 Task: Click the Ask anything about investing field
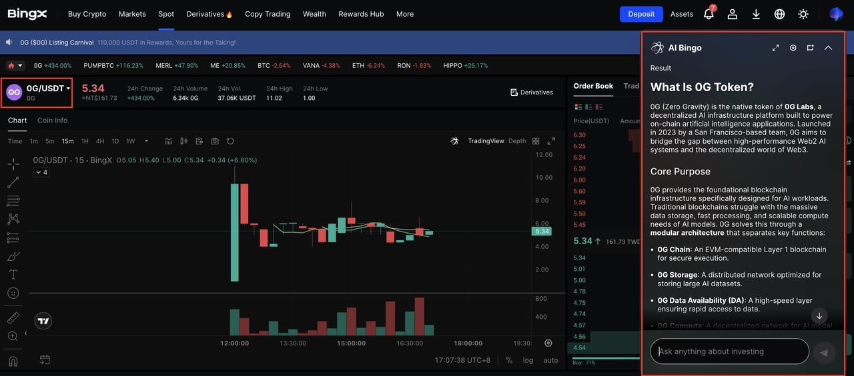pos(729,351)
